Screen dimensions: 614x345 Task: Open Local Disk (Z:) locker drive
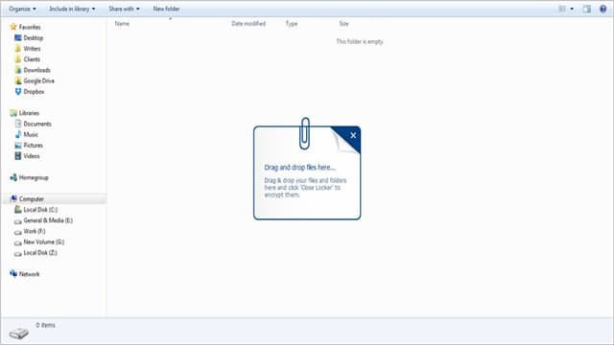(x=40, y=253)
